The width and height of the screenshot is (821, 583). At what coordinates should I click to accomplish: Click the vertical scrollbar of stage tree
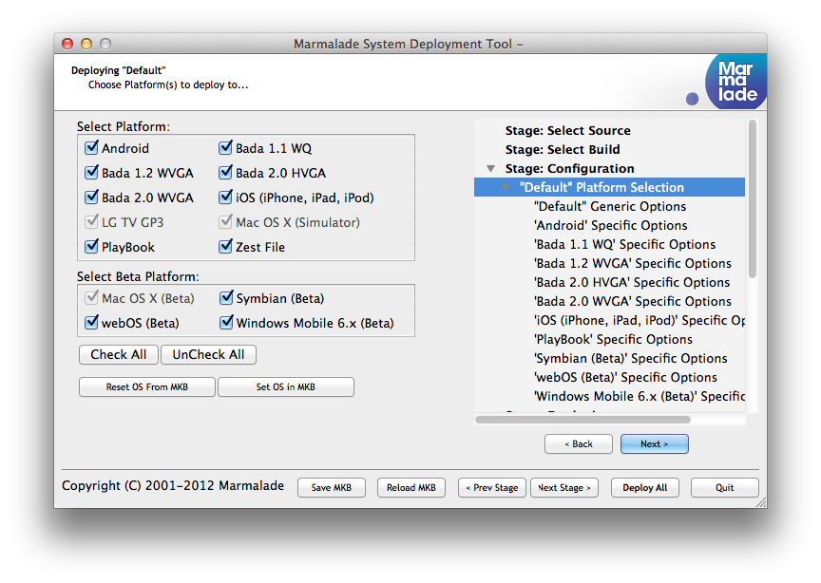coord(753,199)
